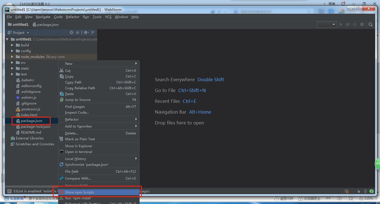Click the hide Project panel icon
Screen dimensions: 380x204
93,32
